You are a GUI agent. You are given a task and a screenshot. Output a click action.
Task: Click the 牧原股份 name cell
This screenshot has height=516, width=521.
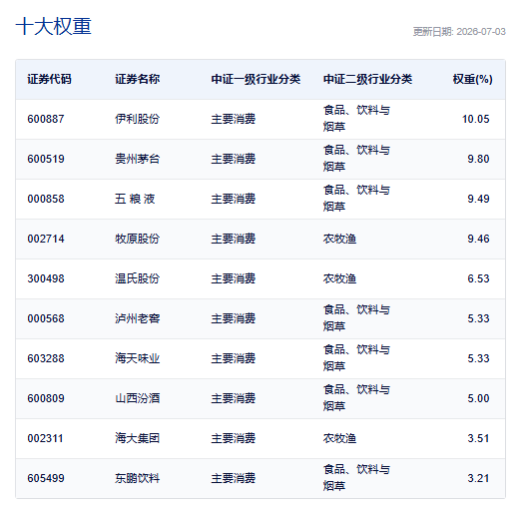pos(138,239)
